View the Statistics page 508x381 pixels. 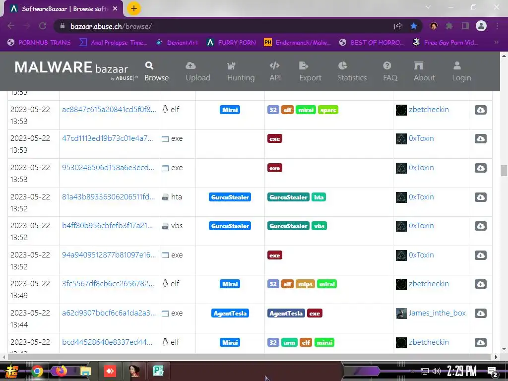coord(352,71)
